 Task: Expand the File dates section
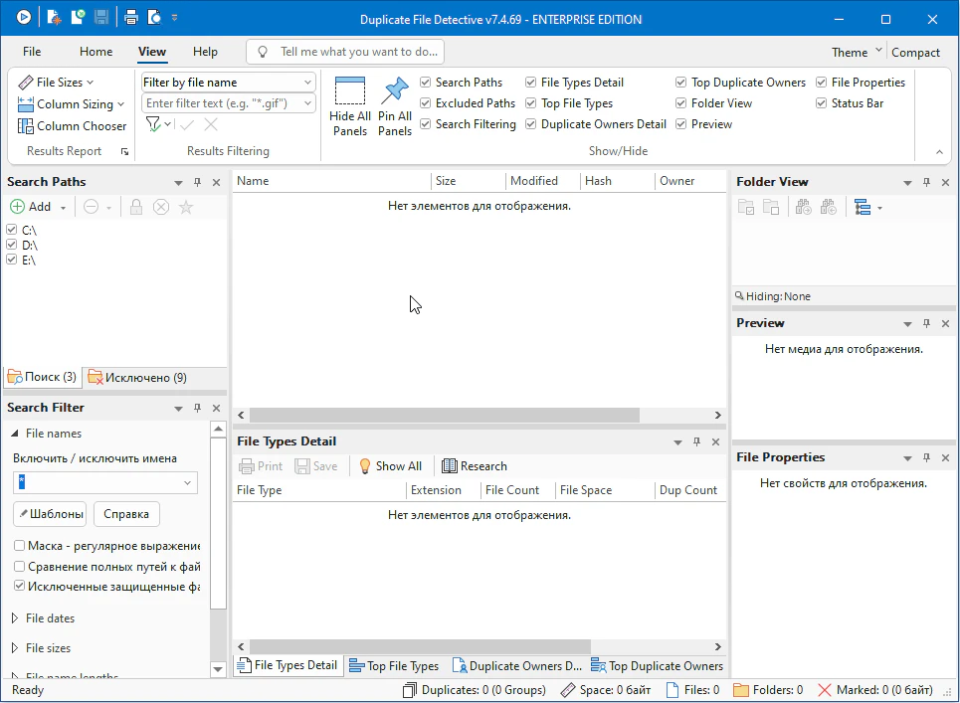15,618
